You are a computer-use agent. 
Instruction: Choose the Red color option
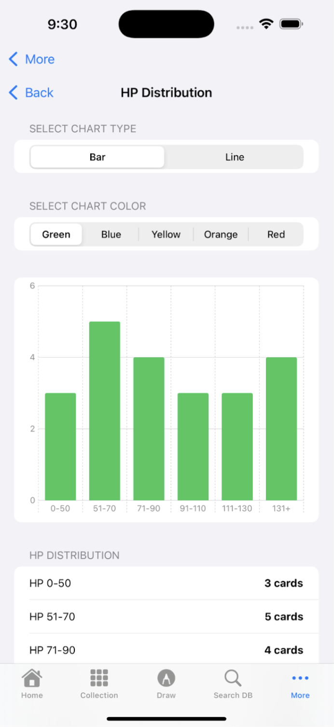276,234
